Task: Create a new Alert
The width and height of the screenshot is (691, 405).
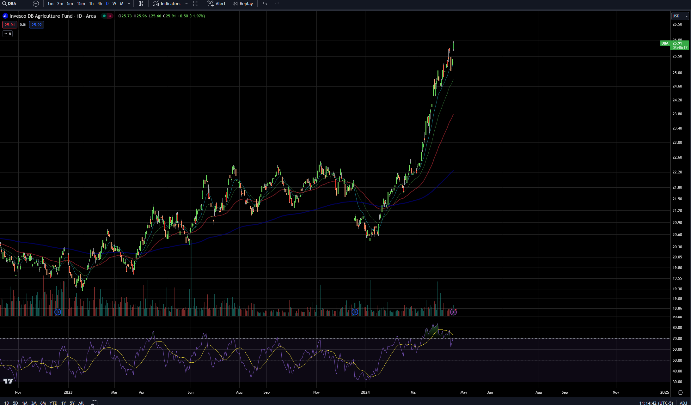Action: click(217, 3)
